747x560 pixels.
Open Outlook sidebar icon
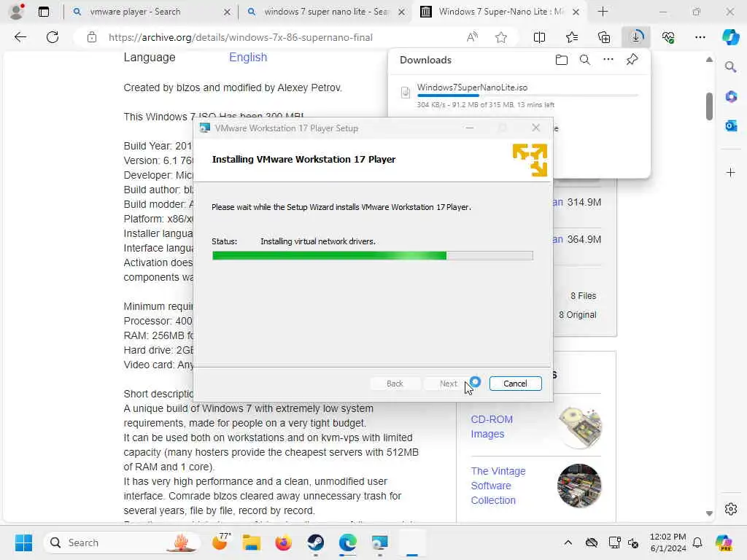(731, 125)
